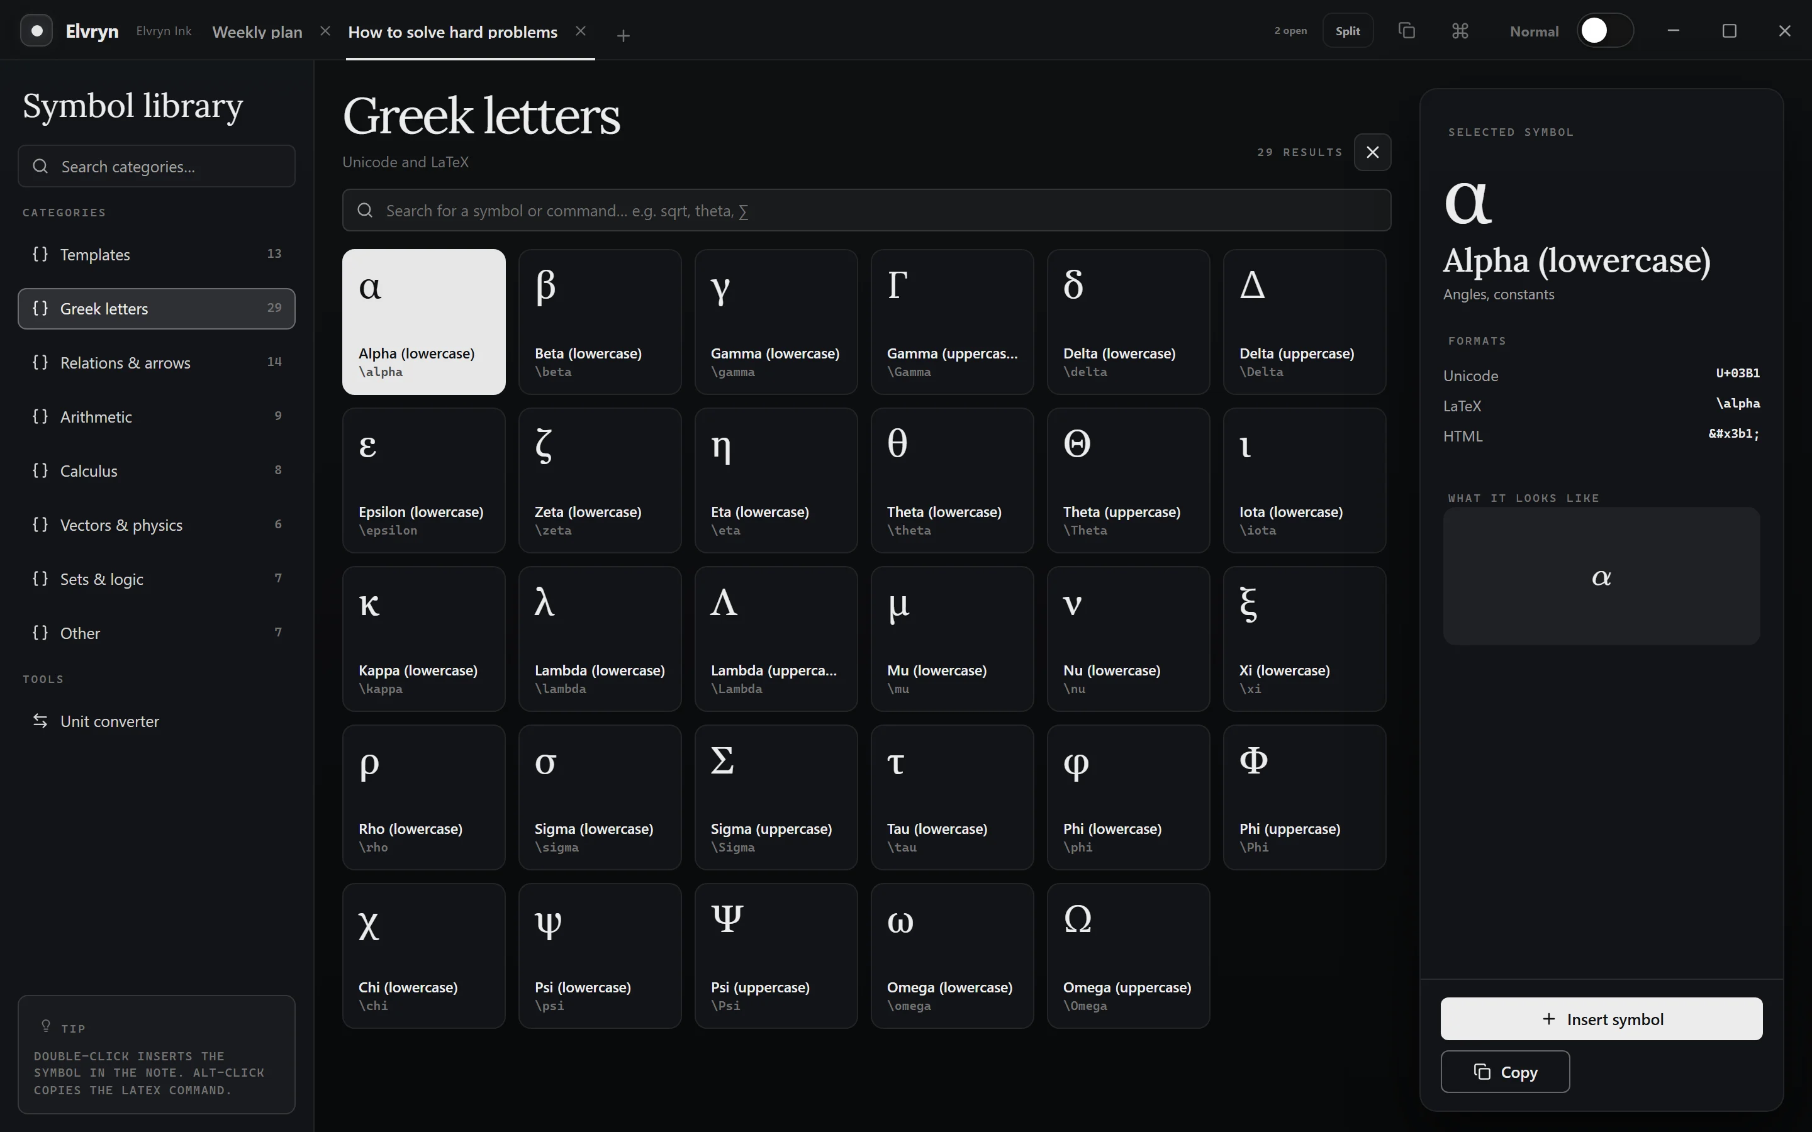Open the command key icon

(1460, 31)
